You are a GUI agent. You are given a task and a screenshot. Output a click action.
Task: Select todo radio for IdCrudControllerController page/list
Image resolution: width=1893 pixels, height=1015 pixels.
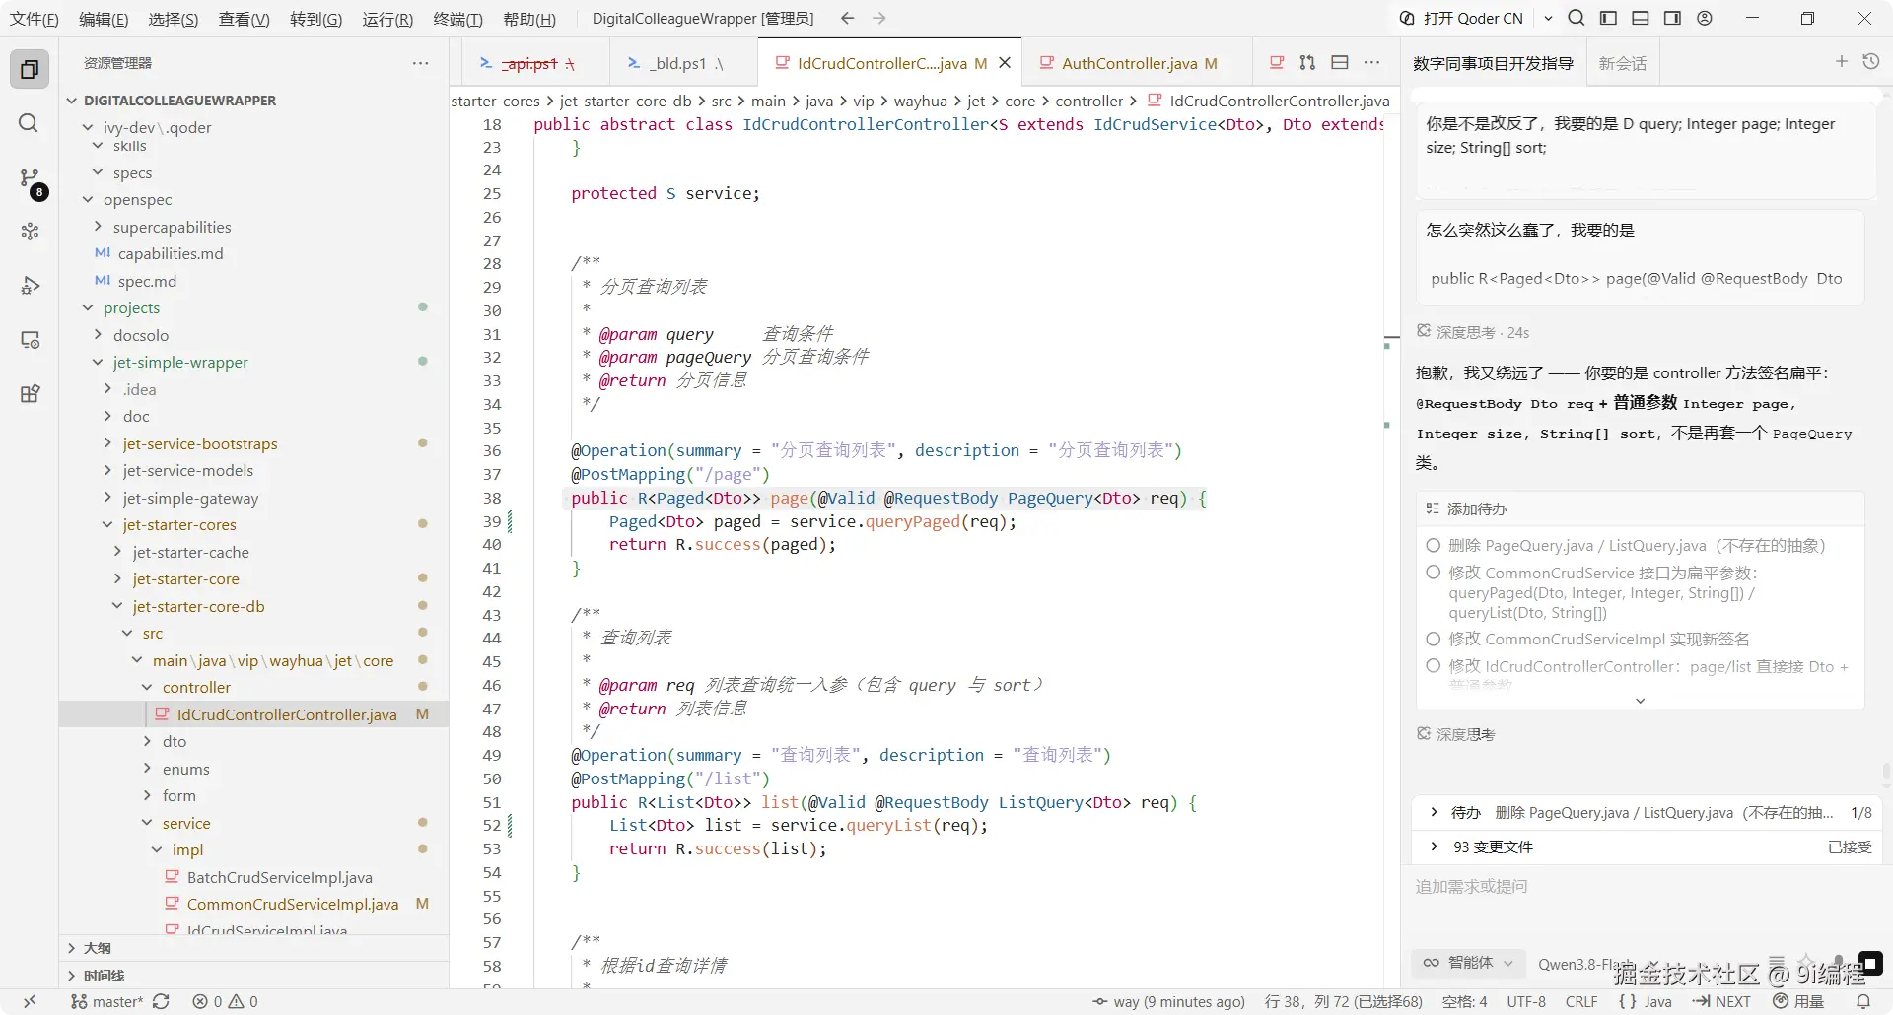1434,666
